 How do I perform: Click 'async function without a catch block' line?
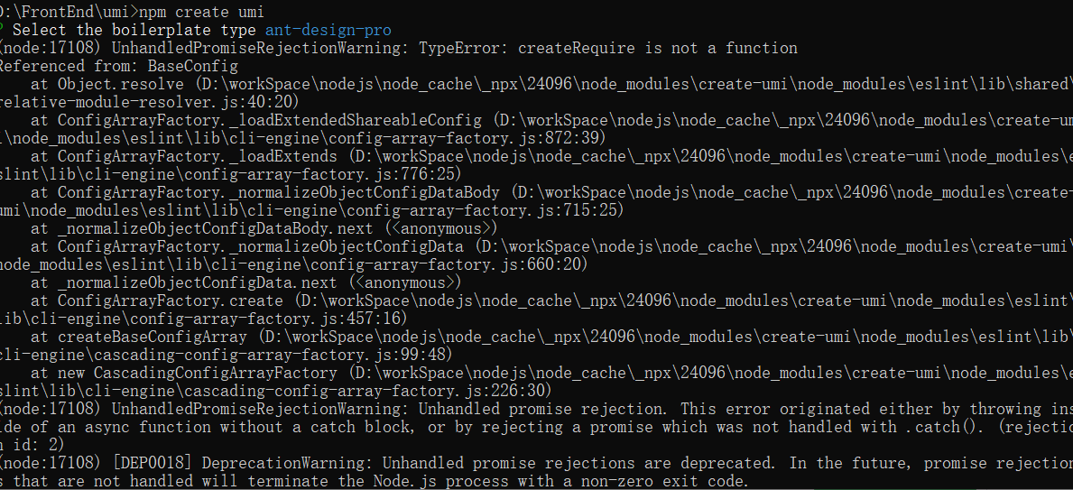point(536,427)
